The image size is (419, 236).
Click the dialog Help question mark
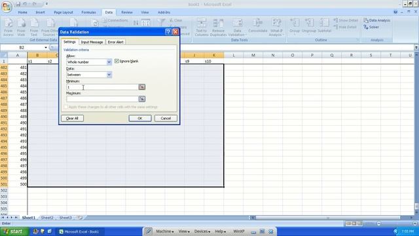168,32
